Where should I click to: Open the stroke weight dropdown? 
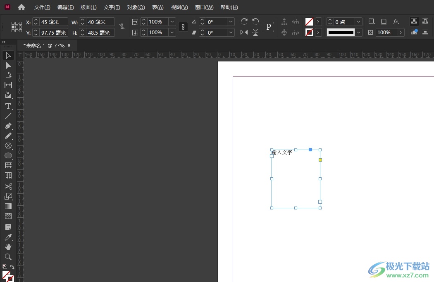pyautogui.click(x=358, y=22)
